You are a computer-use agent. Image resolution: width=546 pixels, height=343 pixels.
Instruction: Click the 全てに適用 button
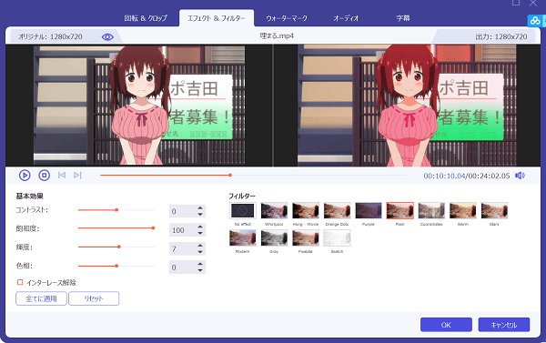41,298
